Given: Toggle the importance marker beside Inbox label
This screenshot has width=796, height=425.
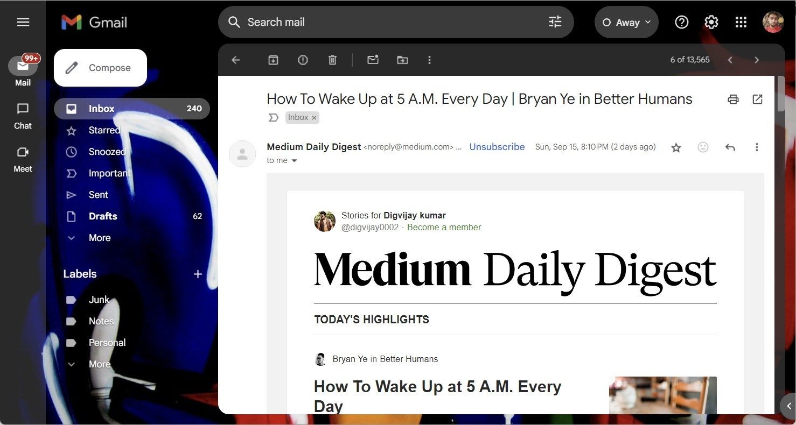Looking at the screenshot, I should [274, 117].
